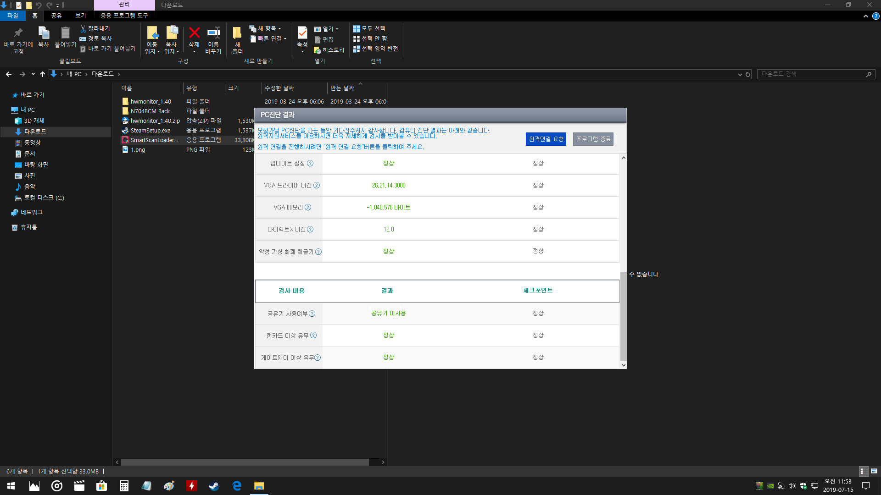
Task: Click Select None (선택 안 함) option
Action: coord(370,38)
